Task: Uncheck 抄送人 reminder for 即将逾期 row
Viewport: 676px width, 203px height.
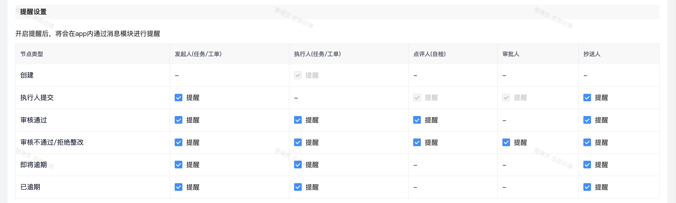Action: coord(587,165)
